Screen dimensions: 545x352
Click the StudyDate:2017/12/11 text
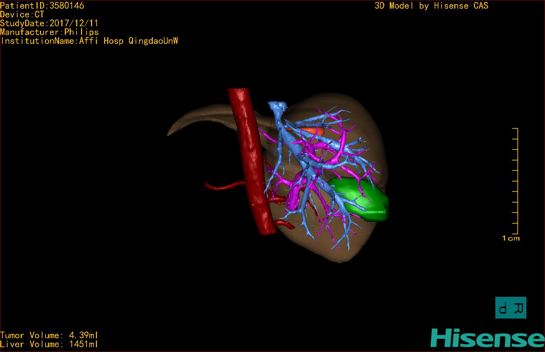coord(49,23)
